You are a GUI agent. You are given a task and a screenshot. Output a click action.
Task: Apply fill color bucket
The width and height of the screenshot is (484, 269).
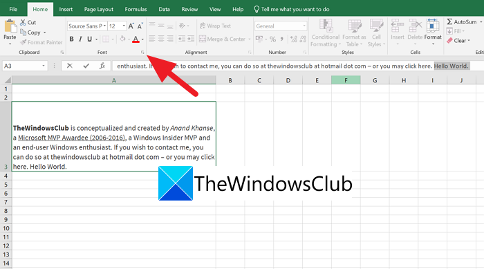tap(122, 39)
